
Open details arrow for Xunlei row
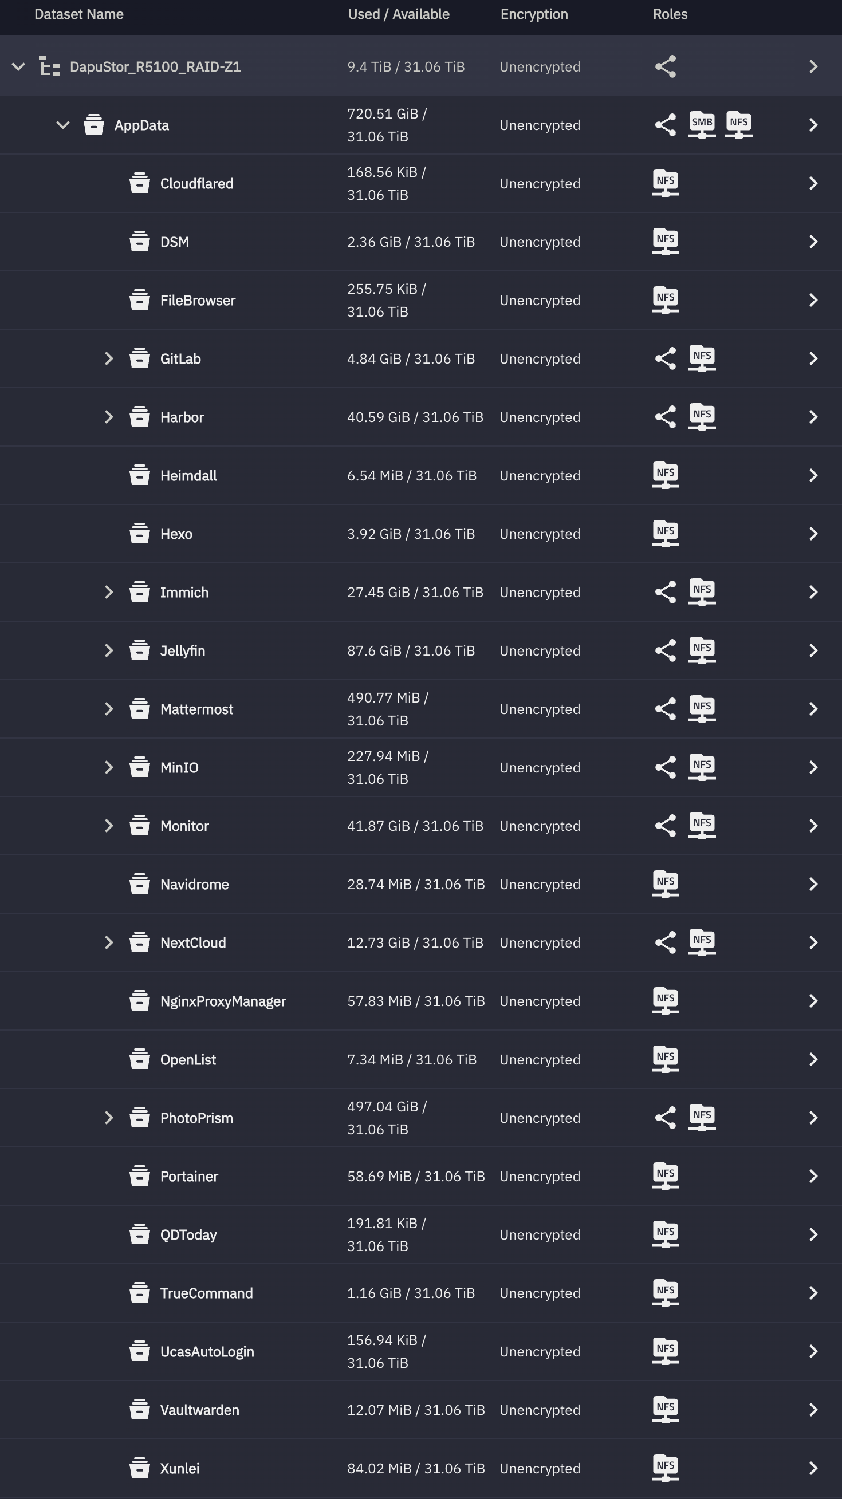tap(813, 1468)
